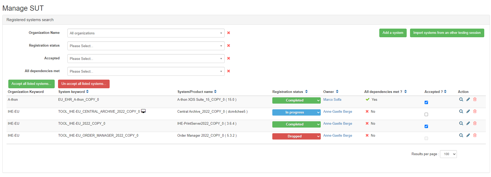Reset the Registration status filter red X

coord(229,46)
